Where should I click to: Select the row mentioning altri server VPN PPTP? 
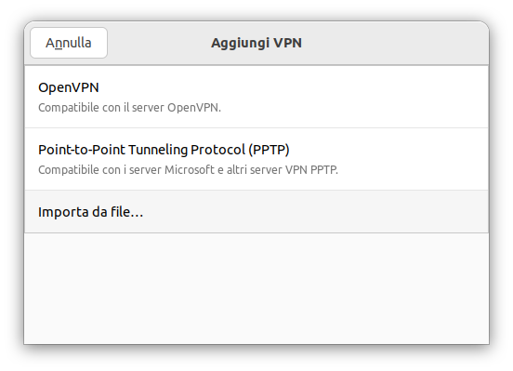point(256,159)
